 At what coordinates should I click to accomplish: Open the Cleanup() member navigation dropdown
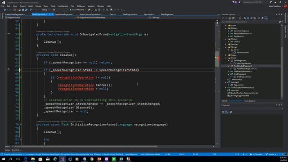click(x=184, y=18)
